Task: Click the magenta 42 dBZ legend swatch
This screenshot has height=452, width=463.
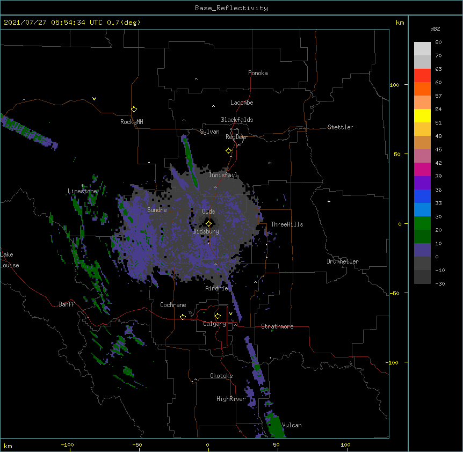Action: pyautogui.click(x=422, y=169)
